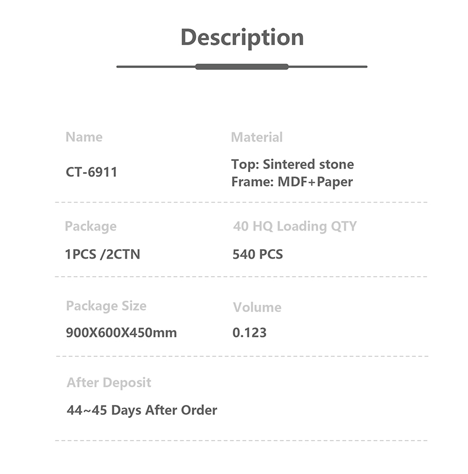
Task: Select the Package label
Action: click(91, 226)
